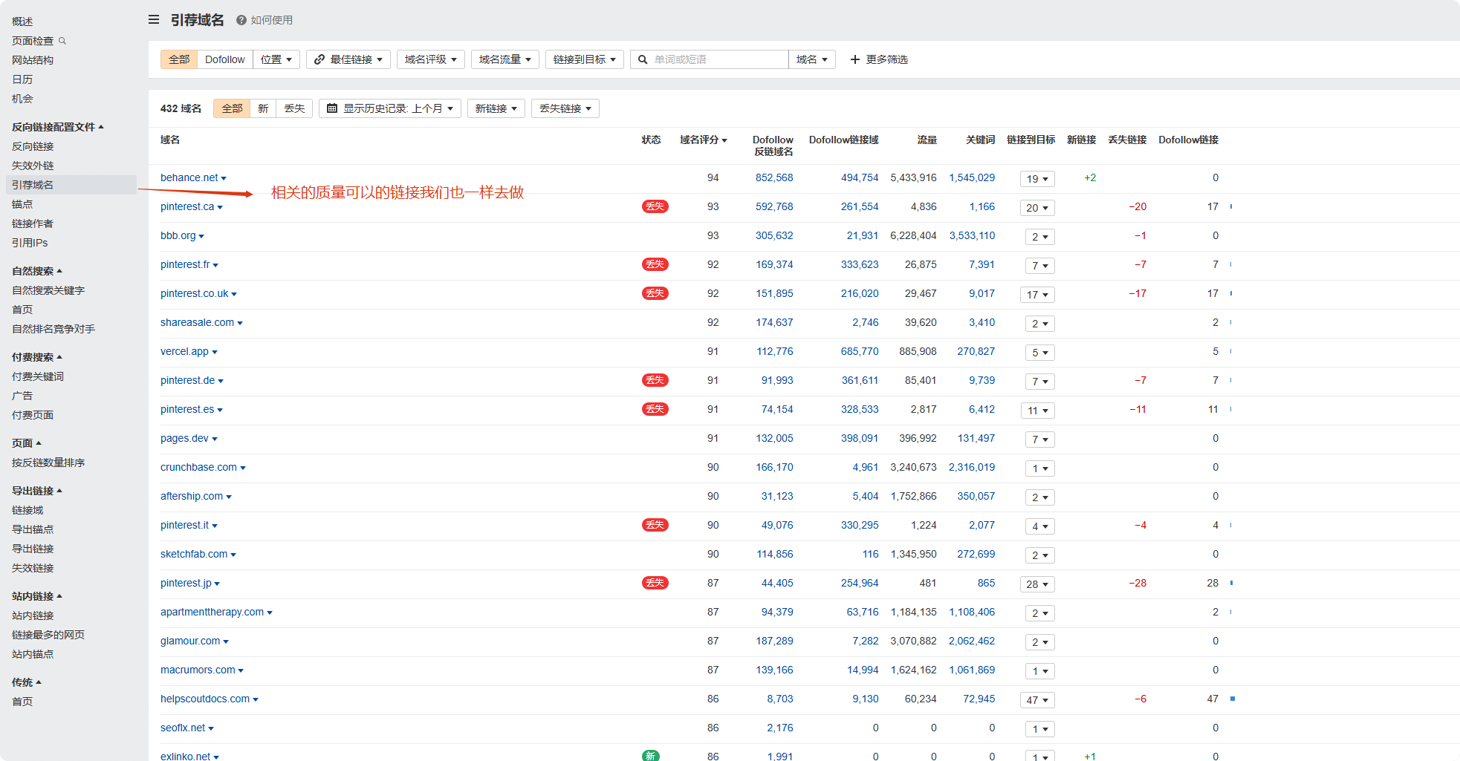The height and width of the screenshot is (761, 1460).
Task: Toggle the Dofollow filter tab
Action: (224, 59)
